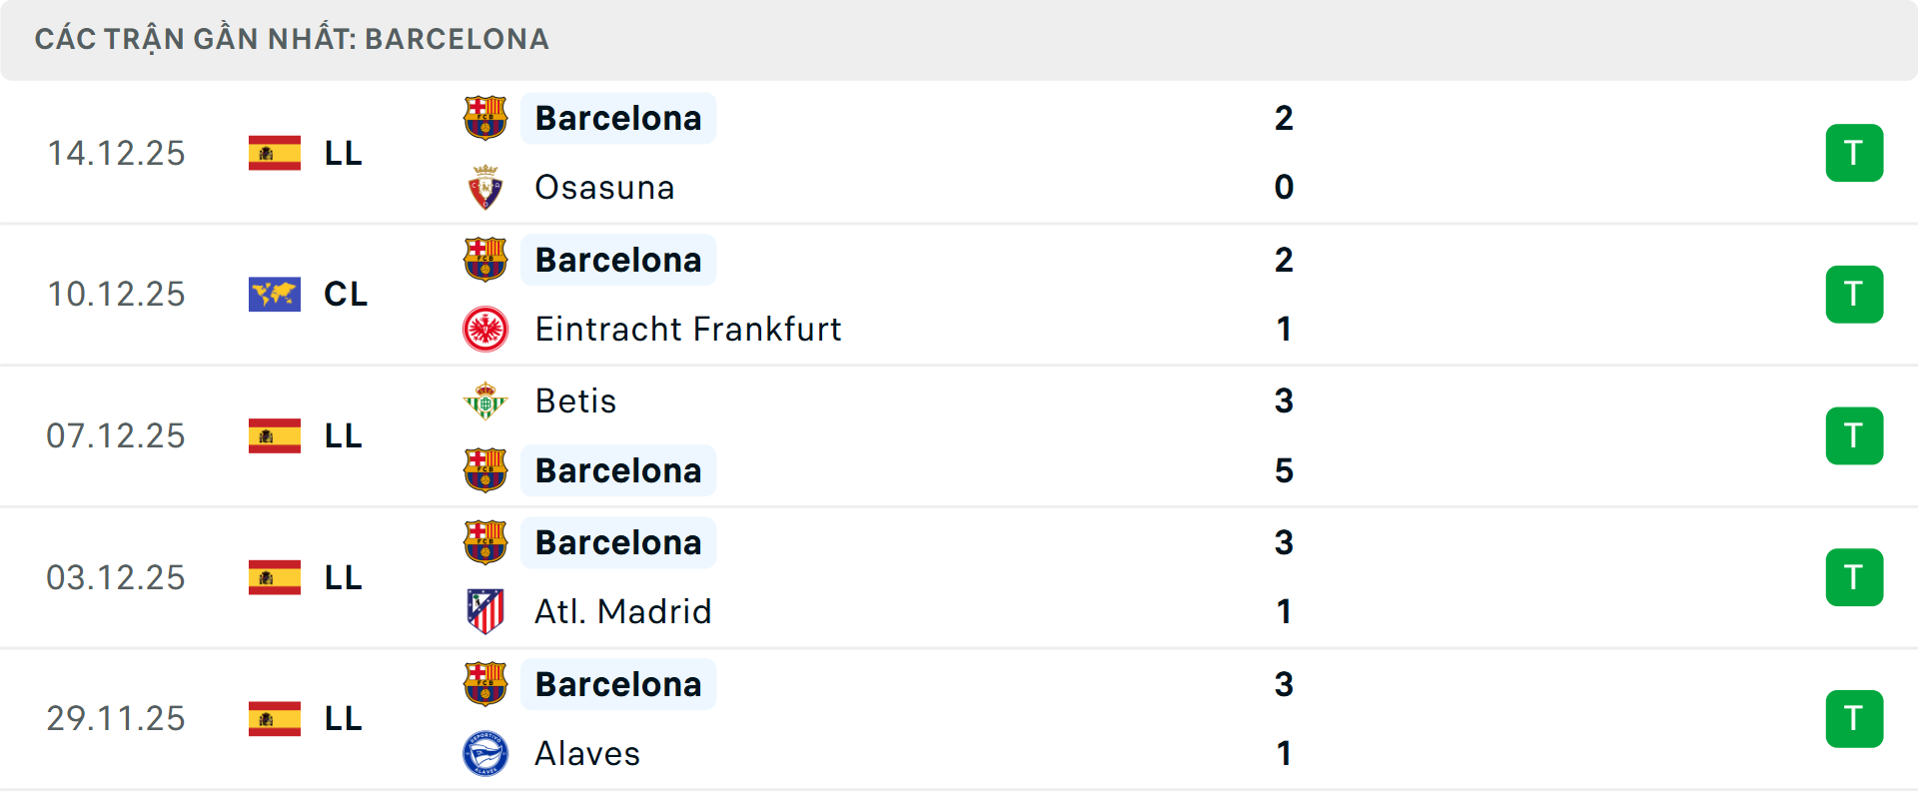The image size is (1918, 791).
Task: Open the Barcelona vs Osasuna match via green T button
Action: tap(1854, 153)
